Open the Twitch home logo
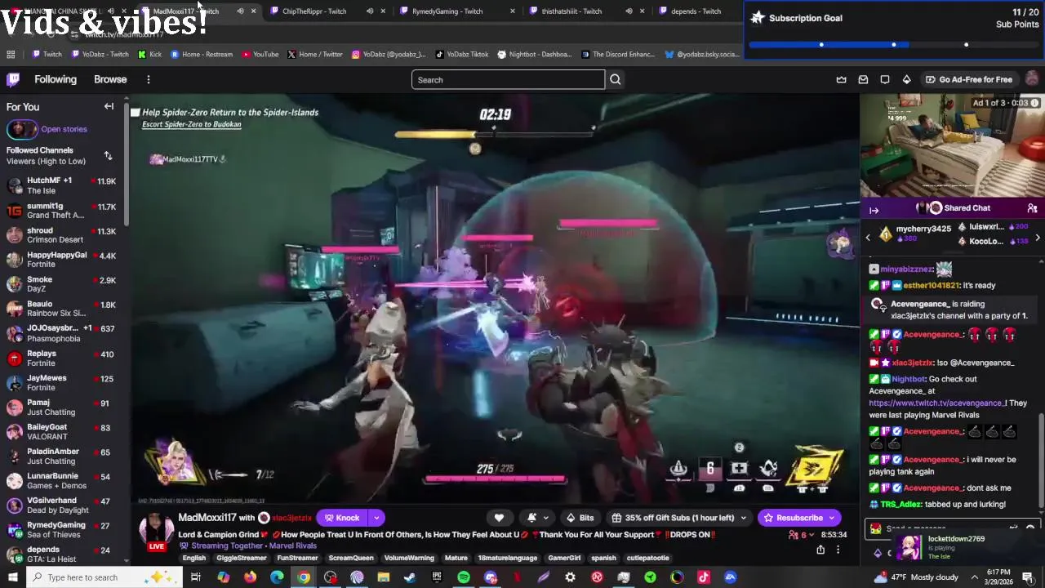Viewport: 1045px width, 588px height. tap(13, 79)
